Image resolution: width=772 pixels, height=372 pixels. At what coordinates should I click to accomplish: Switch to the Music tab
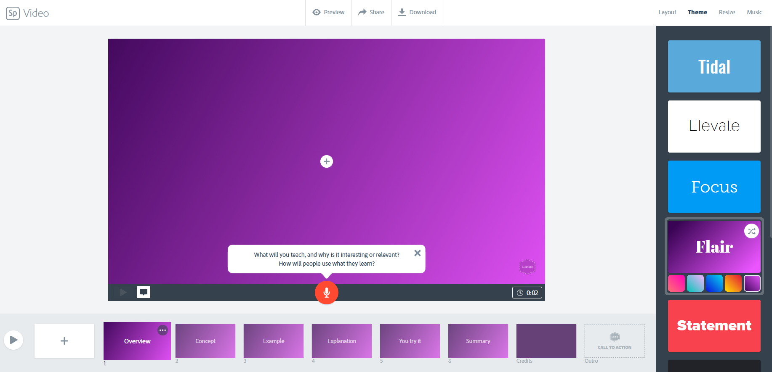click(x=754, y=12)
